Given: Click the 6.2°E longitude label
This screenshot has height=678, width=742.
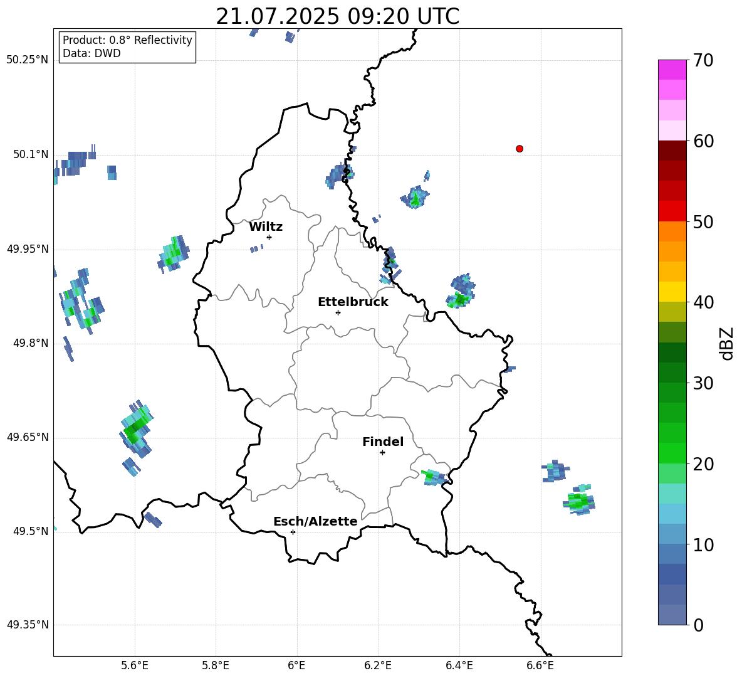Looking at the screenshot, I should click(x=378, y=665).
